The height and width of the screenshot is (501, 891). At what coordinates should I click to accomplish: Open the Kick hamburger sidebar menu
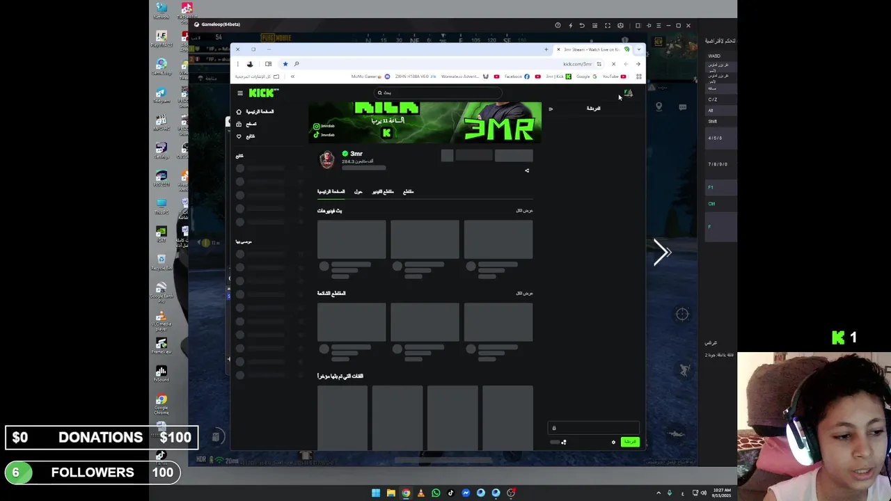pyautogui.click(x=240, y=93)
